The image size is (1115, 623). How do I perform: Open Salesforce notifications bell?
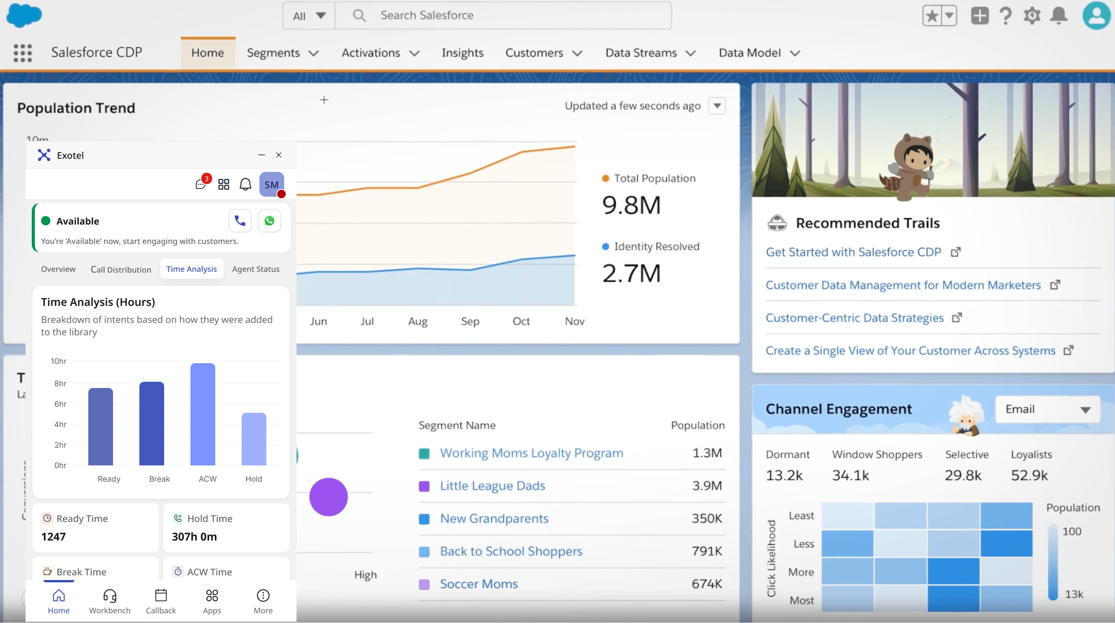point(1059,16)
